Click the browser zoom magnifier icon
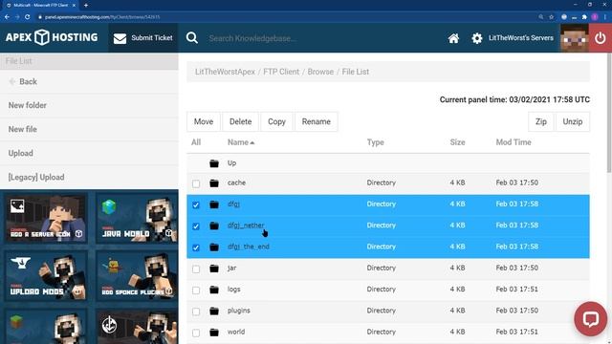Screen dimensions: 612x344 (541, 17)
